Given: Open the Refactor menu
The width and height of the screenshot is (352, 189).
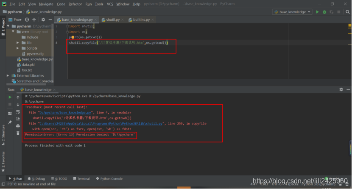Looking at the screenshot, I should 75,4.
